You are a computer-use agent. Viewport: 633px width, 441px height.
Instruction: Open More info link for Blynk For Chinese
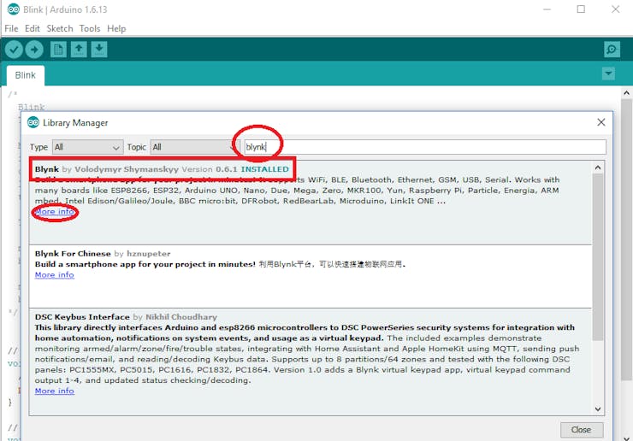[55, 275]
